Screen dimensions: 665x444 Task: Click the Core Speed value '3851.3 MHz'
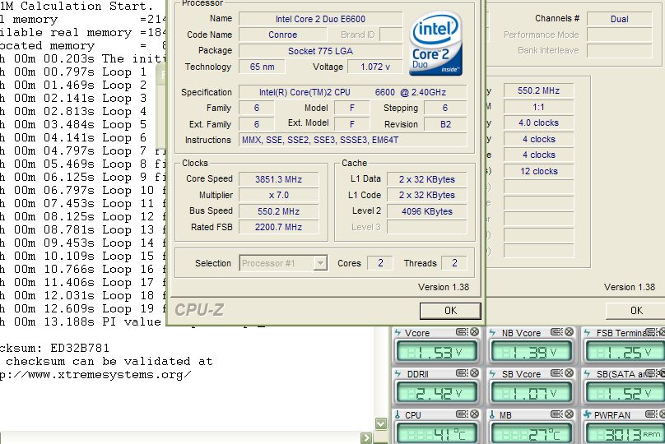coord(279,179)
